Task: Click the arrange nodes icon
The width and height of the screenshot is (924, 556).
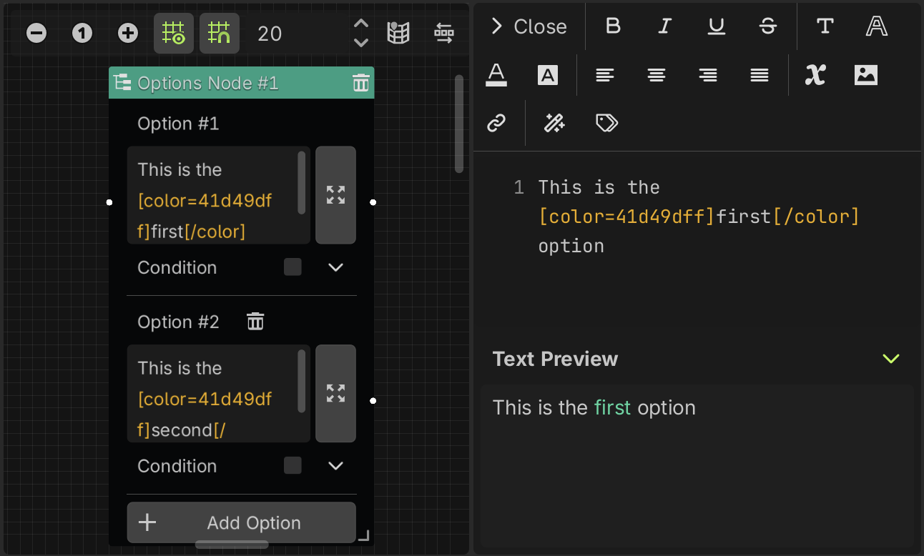Action: click(444, 33)
